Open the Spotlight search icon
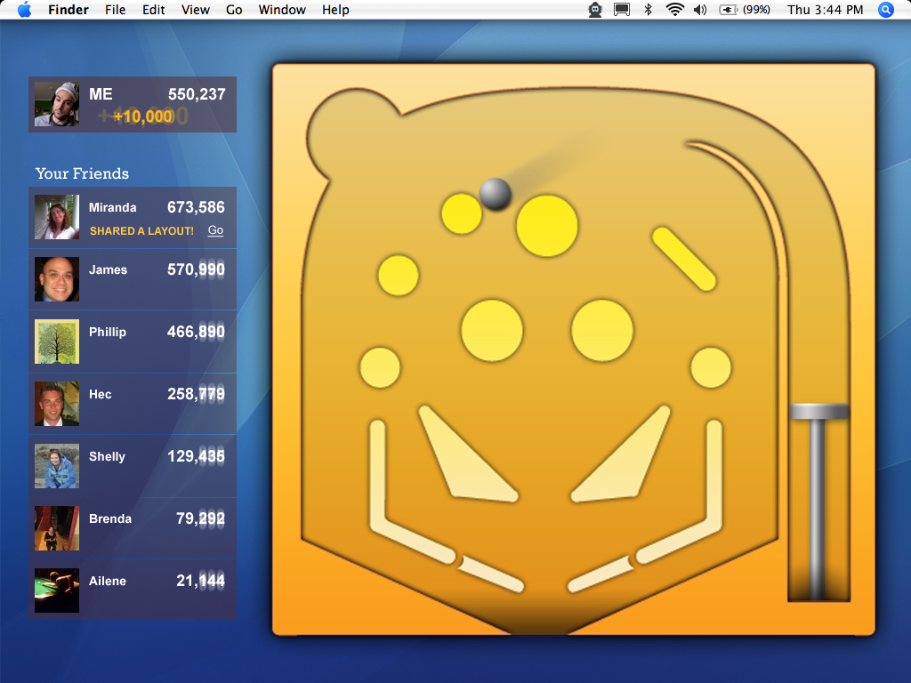Viewport: 911px width, 683px height. [x=885, y=10]
